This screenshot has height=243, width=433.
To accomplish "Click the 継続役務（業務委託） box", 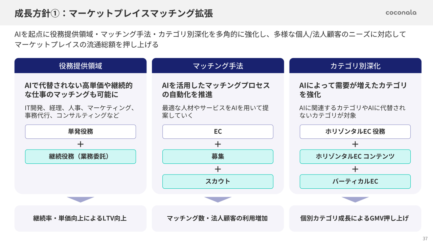I will coord(81,157).
